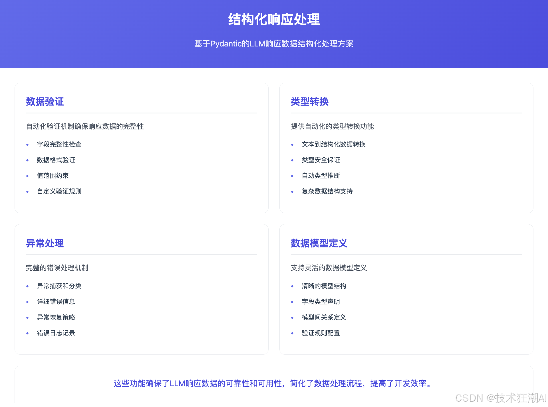Select the 错误日志记录 list item
Viewport: 548px width, 407px height.
(x=56, y=333)
